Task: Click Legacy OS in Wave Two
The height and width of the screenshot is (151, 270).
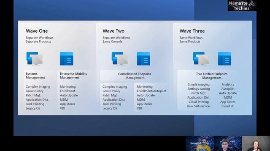Action: [x=110, y=108]
